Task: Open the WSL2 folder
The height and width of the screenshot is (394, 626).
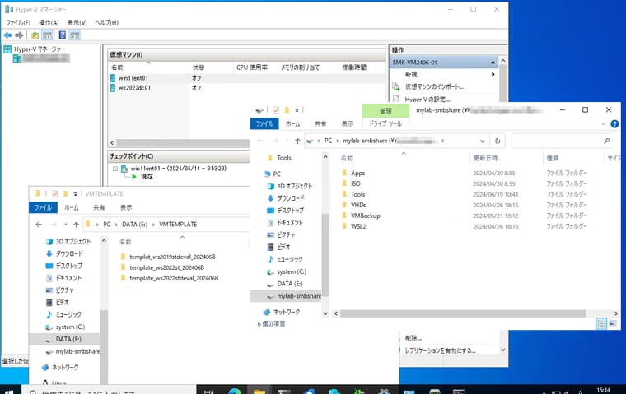Action: (x=358, y=226)
